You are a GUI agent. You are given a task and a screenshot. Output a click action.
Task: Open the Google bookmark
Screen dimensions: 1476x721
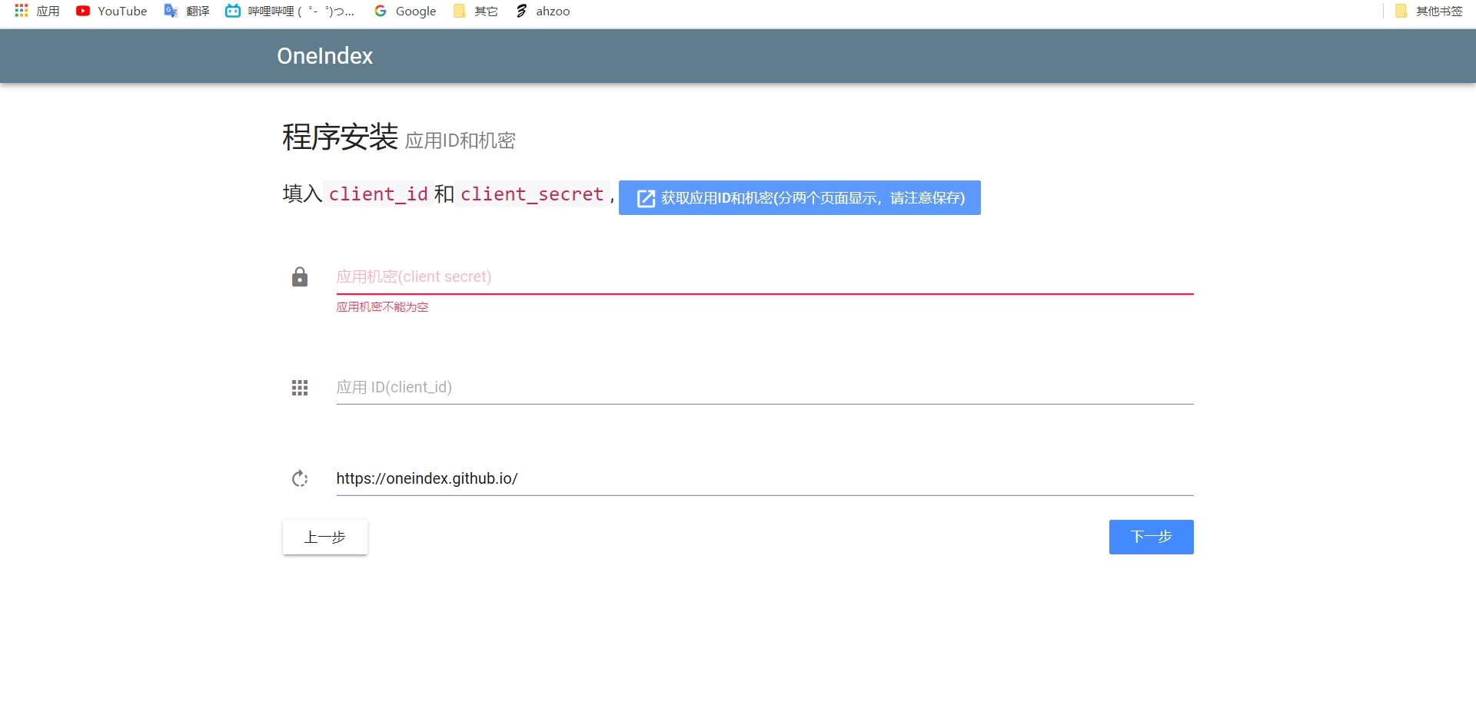(x=405, y=11)
